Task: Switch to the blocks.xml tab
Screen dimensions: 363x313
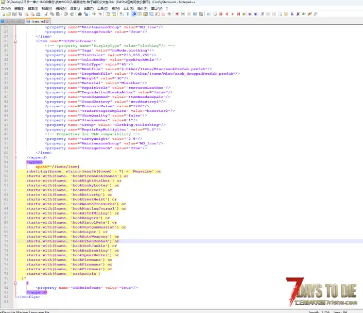Action: point(12,21)
